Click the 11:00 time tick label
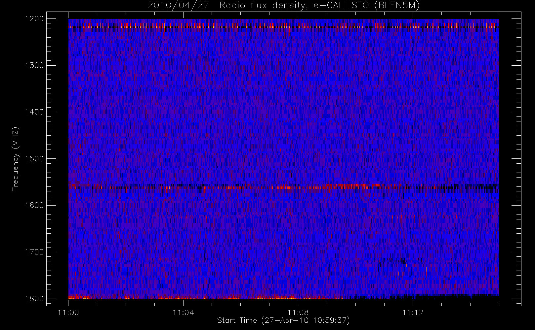535x330 pixels. 68,313
